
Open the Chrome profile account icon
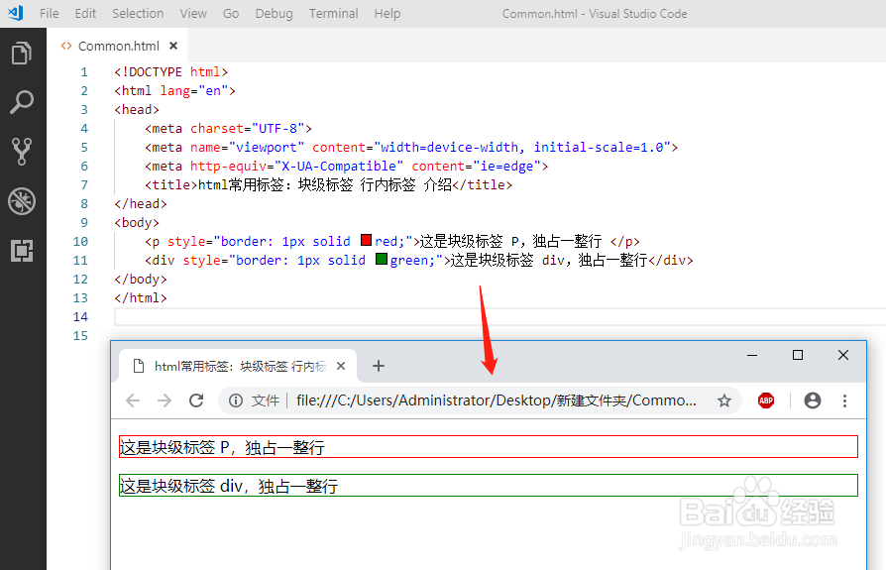pyautogui.click(x=813, y=400)
